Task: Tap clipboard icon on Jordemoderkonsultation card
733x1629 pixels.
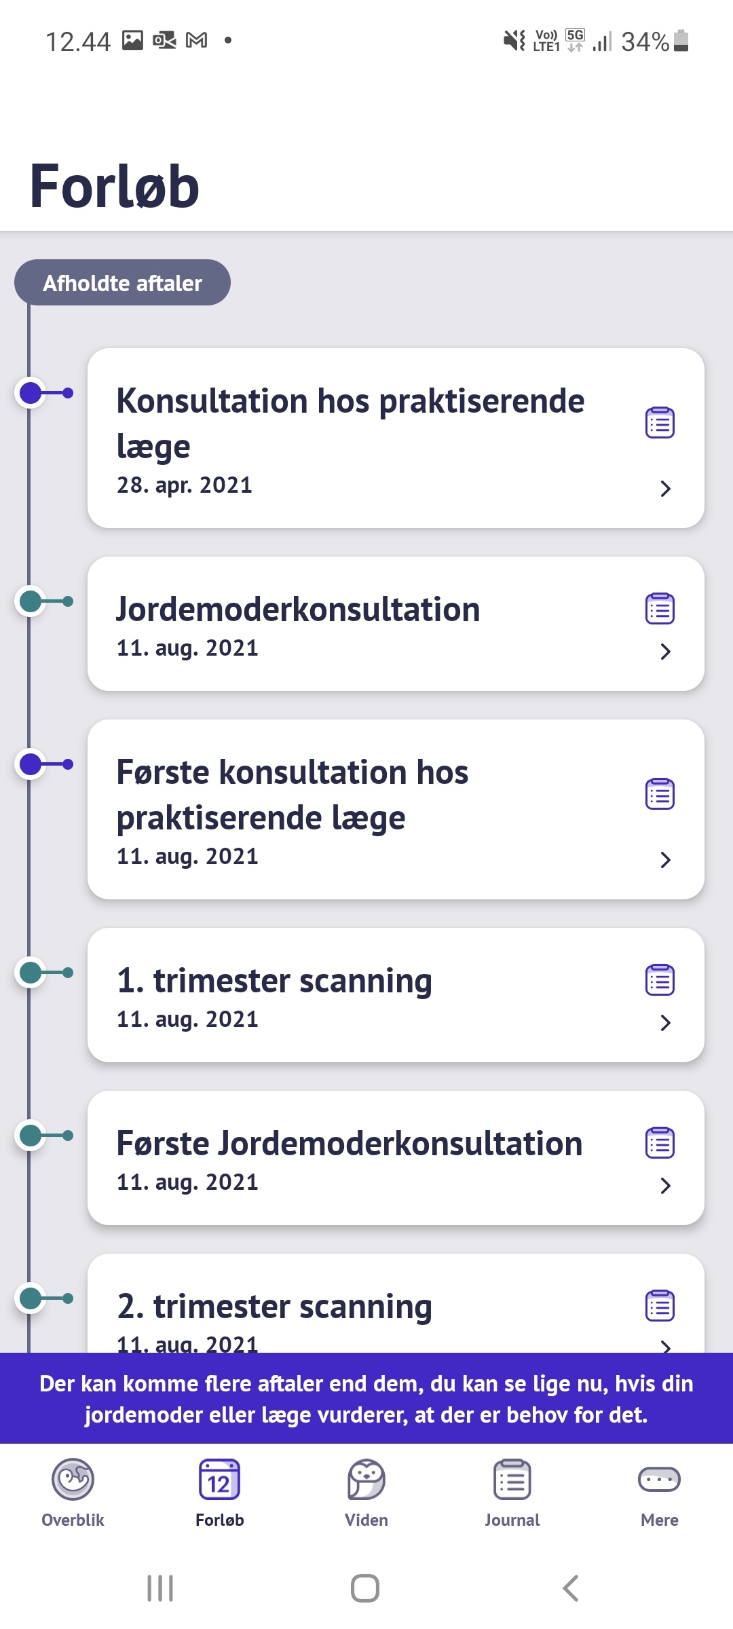Action: click(659, 609)
